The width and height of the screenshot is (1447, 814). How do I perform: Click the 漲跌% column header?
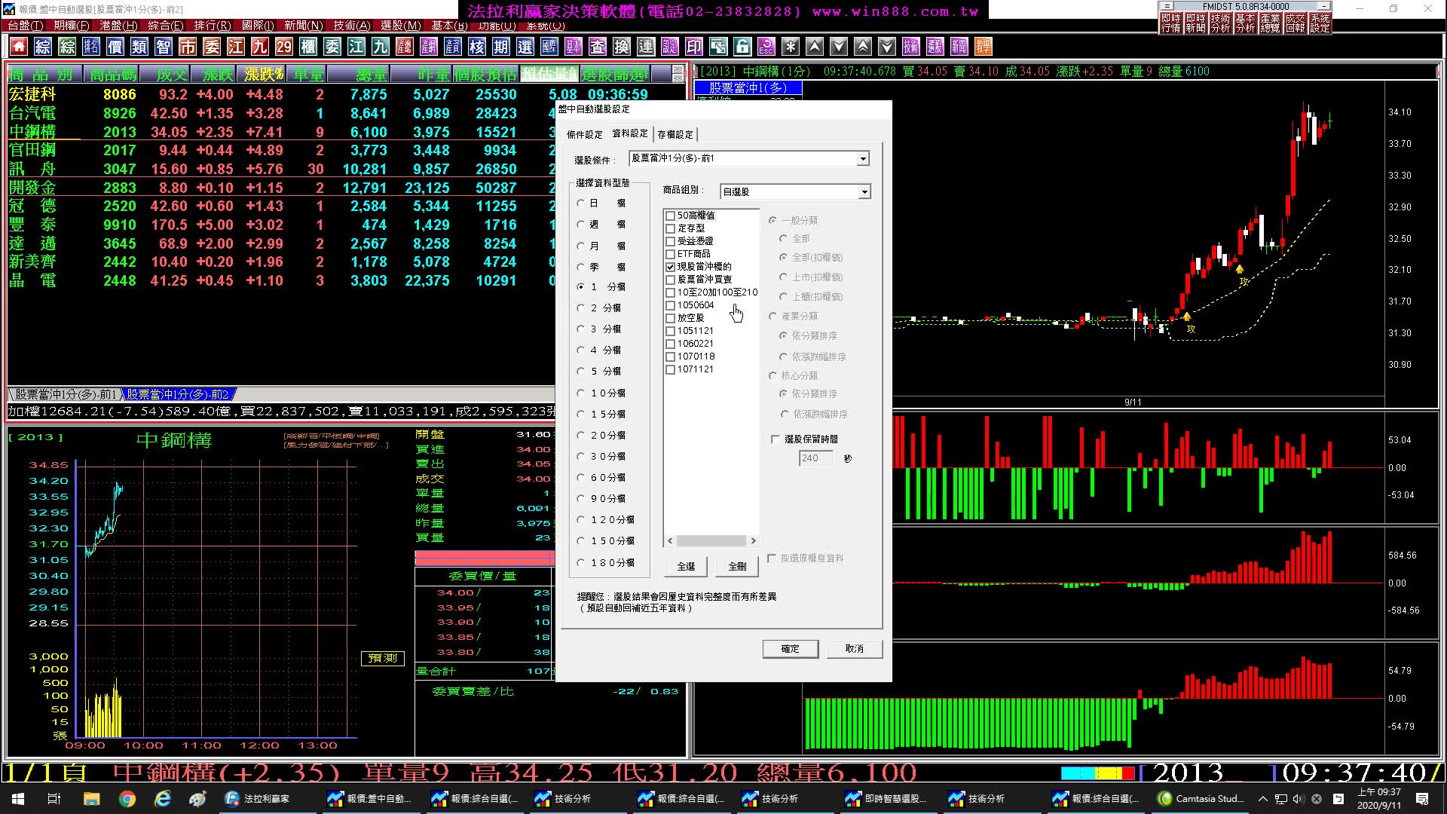[264, 75]
